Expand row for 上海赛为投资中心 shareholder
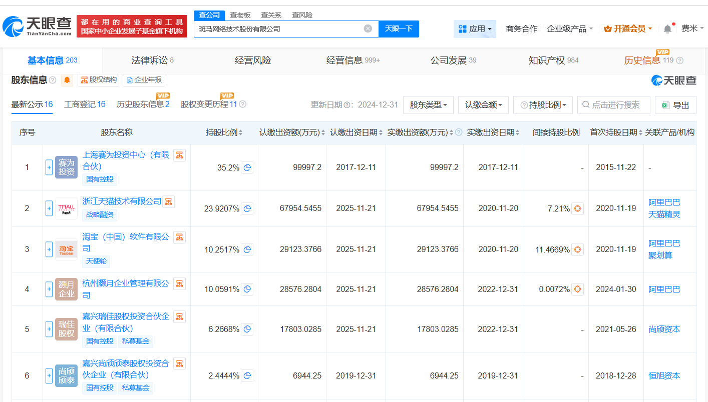 pyautogui.click(x=49, y=167)
